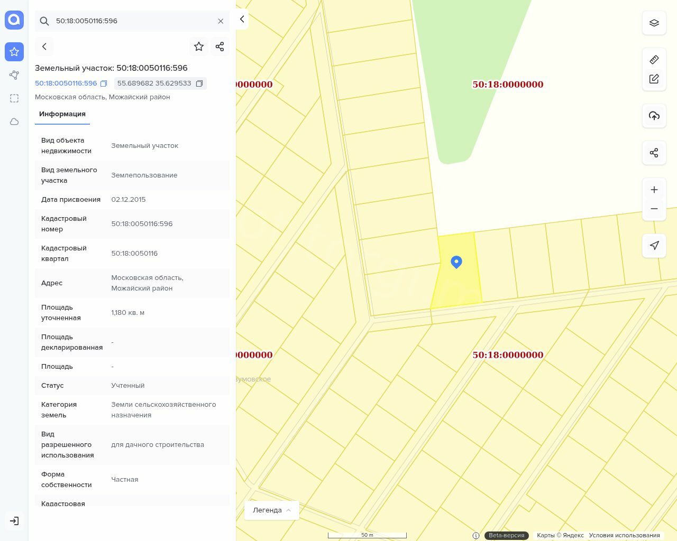Copy coordinates 55.689682 35.629533
Screen dimensions: 677x541
199,83
